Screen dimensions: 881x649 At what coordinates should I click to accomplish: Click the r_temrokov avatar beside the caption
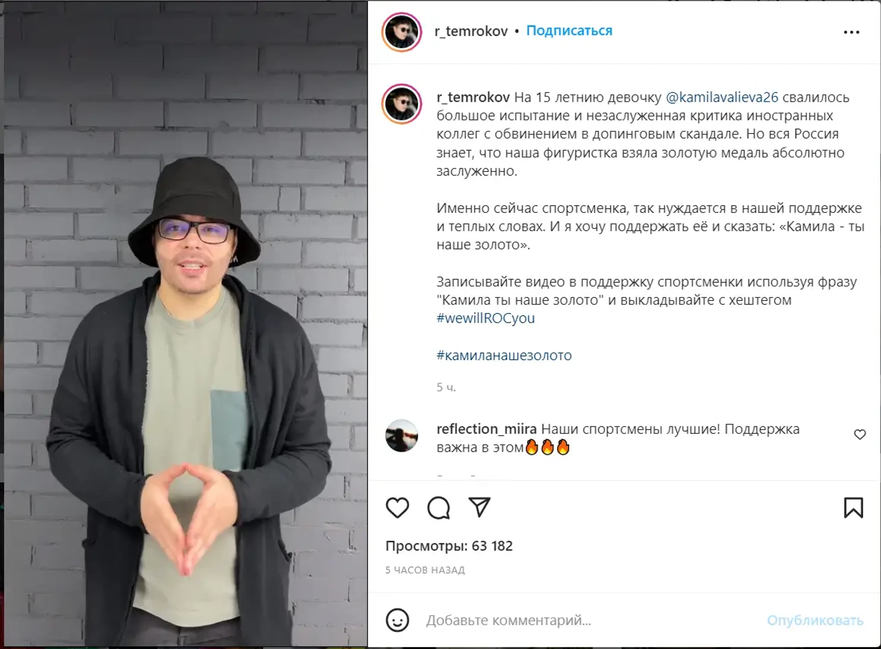[x=401, y=104]
